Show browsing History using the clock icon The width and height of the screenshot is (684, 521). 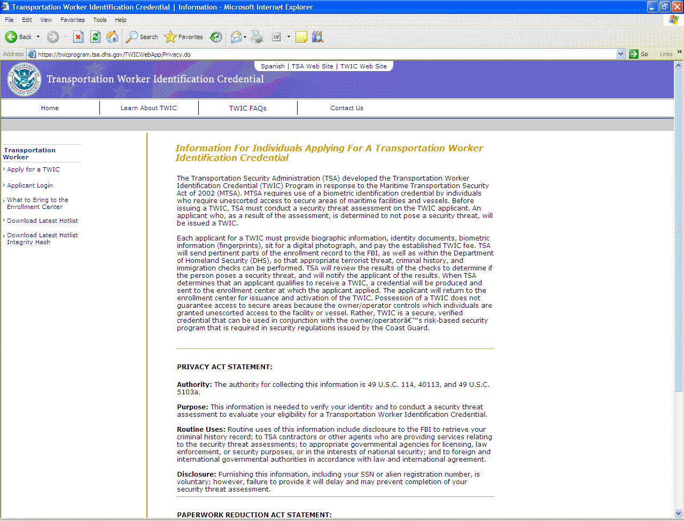click(216, 37)
